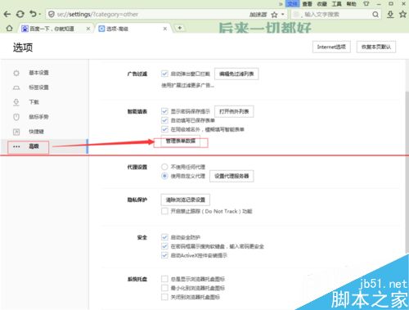Viewport: 409px width, 310px height.
Task: Click the gear icon beside 基本设置
Action: tap(16, 73)
